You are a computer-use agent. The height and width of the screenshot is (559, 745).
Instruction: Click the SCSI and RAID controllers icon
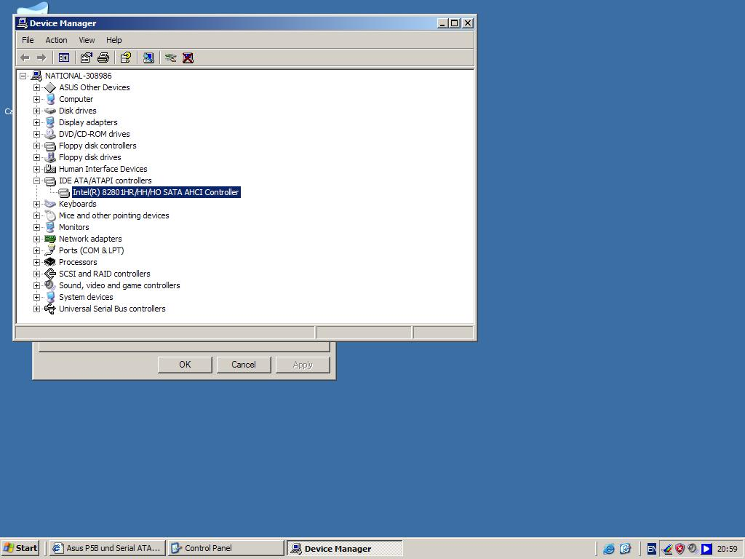pyautogui.click(x=50, y=274)
